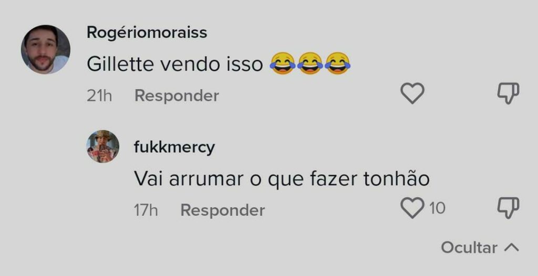Viewport: 538px width, 276px height.
Task: Visit the fukkmercy username link
Action: pyautogui.click(x=174, y=147)
